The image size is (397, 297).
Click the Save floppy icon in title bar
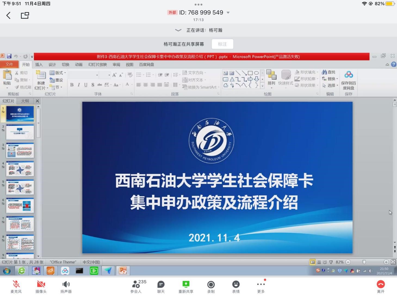pos(9,56)
